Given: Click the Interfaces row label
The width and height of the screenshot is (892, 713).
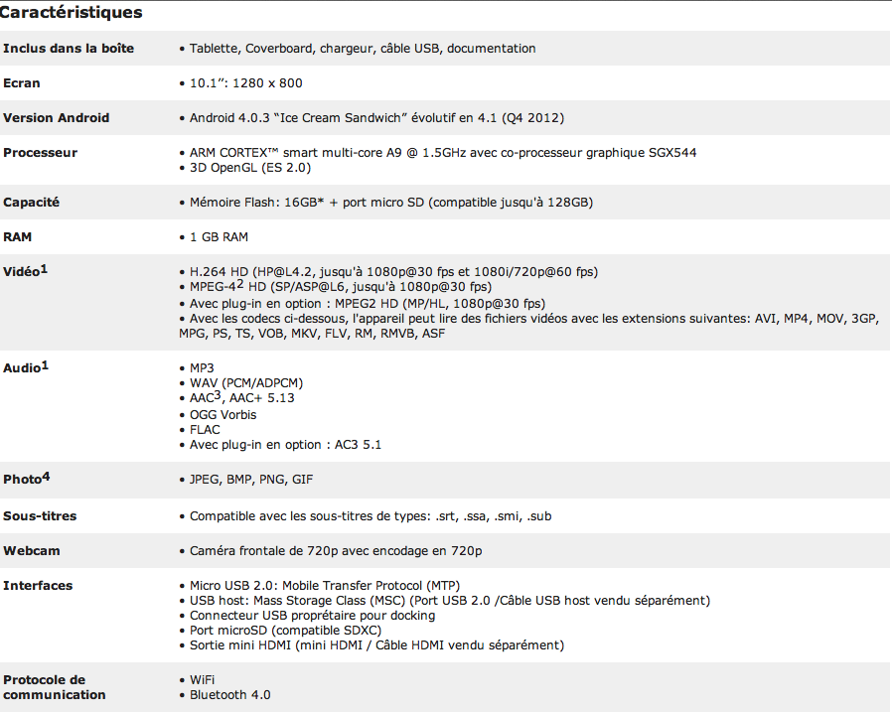Looking at the screenshot, I should pos(38,586).
